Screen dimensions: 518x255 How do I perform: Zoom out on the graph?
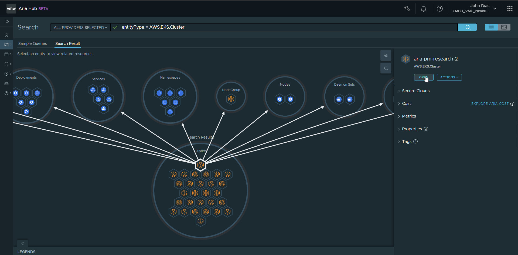point(386,68)
